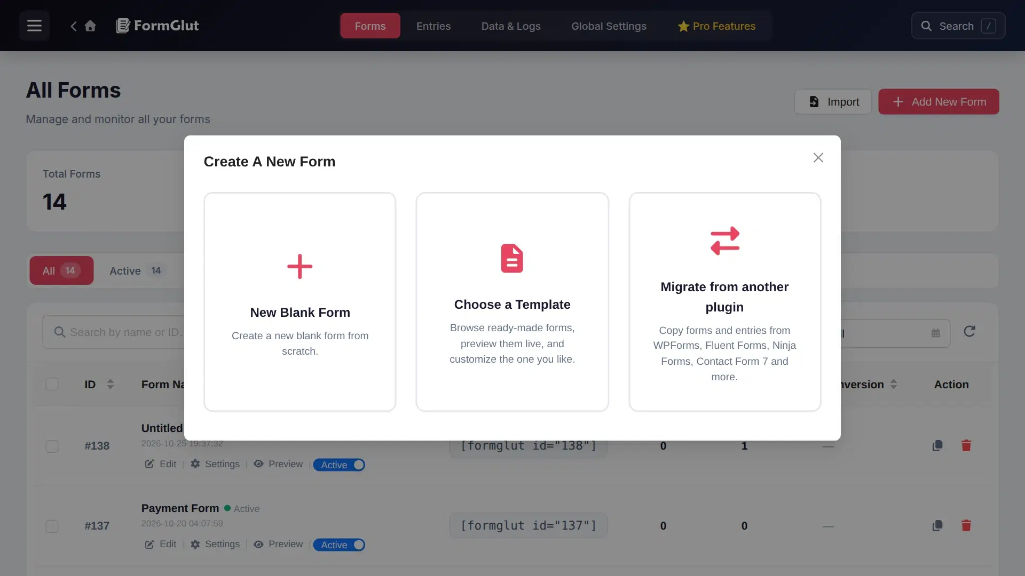The height and width of the screenshot is (576, 1025).
Task: Close the Create A New Form dialog
Action: (x=818, y=158)
